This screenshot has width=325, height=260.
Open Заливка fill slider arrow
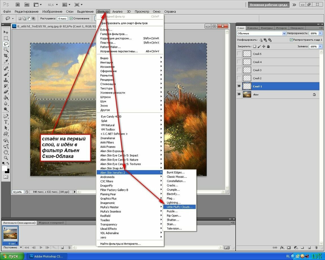(x=320, y=46)
